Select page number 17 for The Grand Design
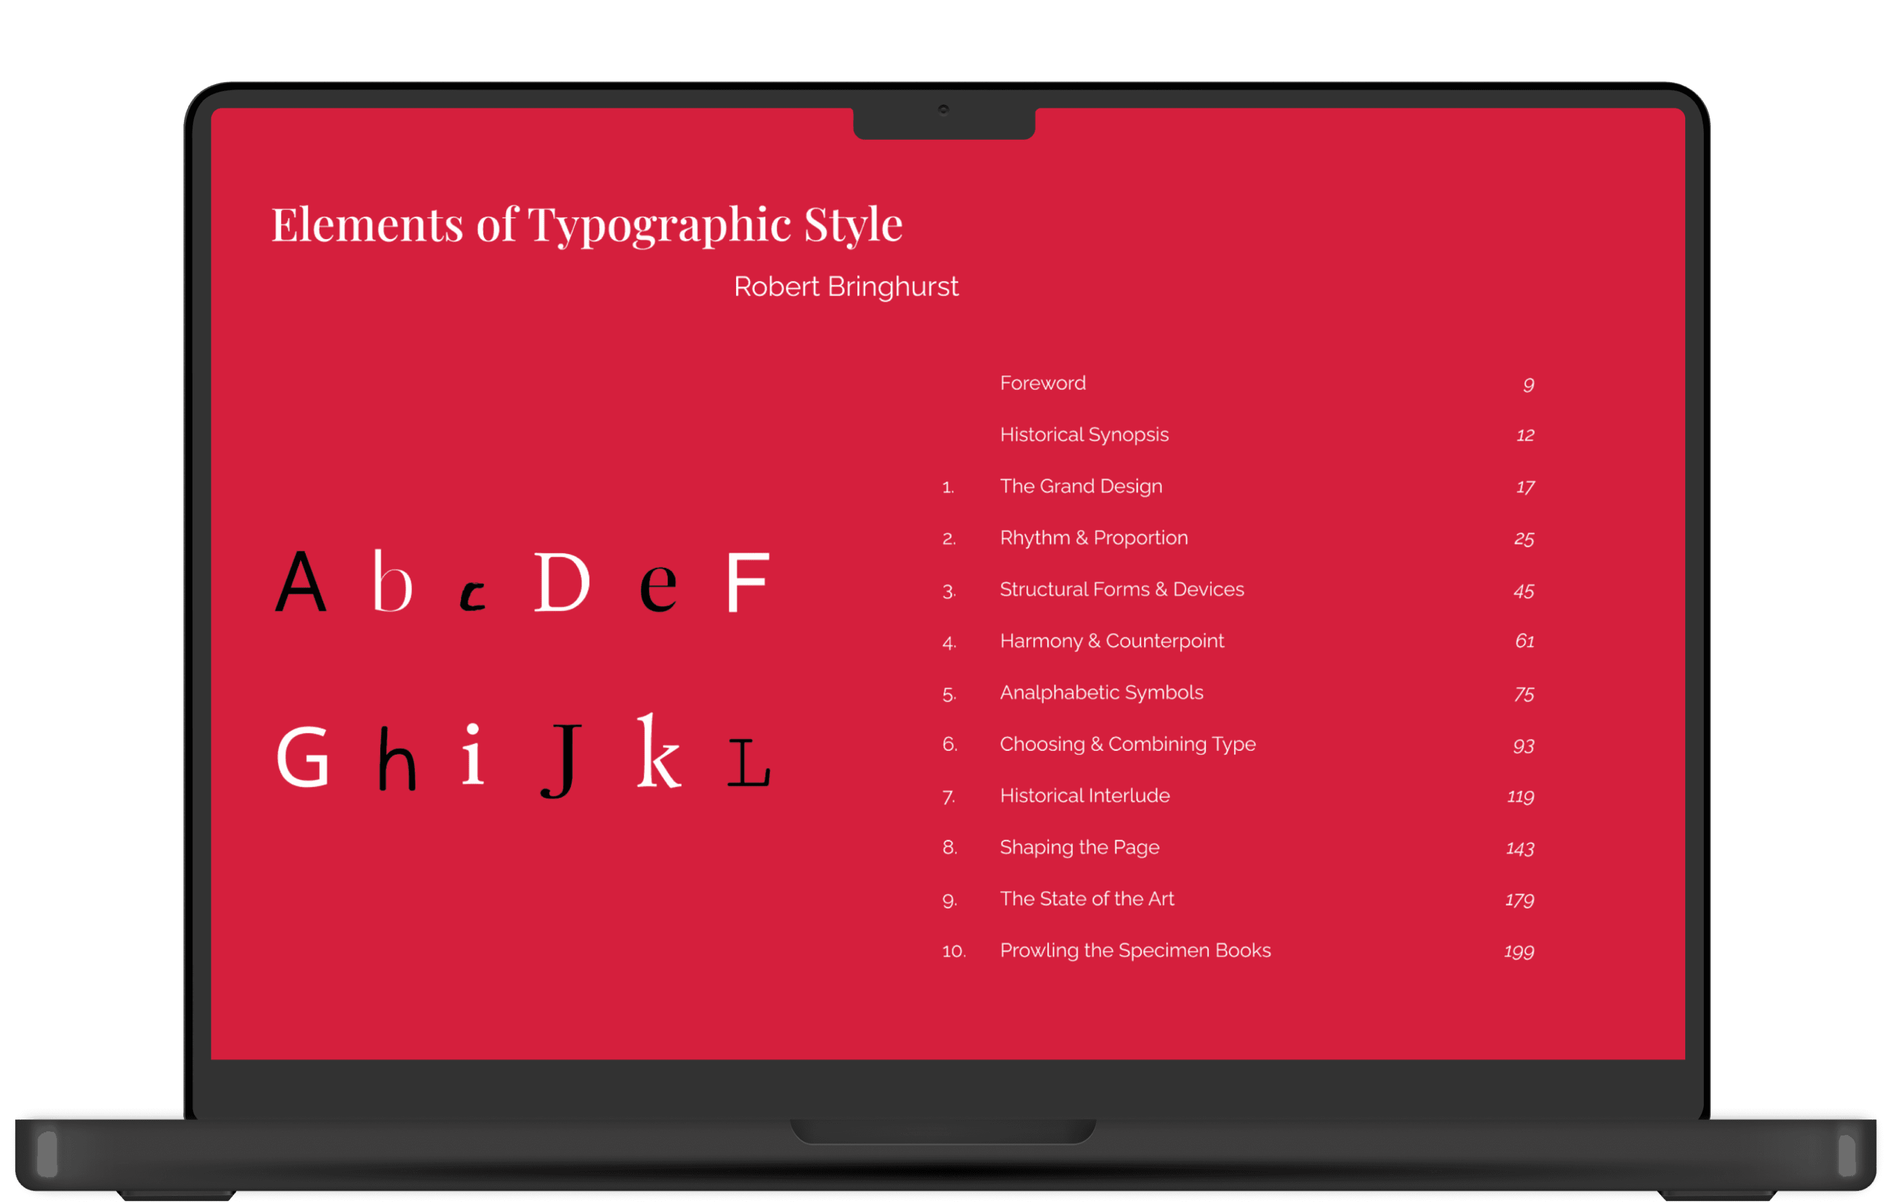Viewport: 1890px width, 1202px height. tap(1525, 487)
